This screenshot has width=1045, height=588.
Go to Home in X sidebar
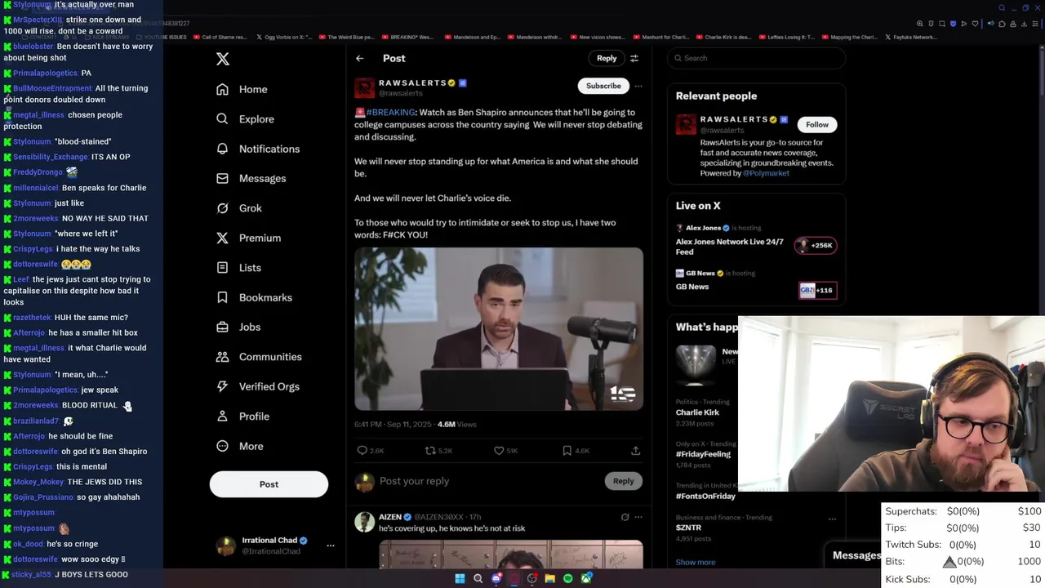(x=242, y=89)
